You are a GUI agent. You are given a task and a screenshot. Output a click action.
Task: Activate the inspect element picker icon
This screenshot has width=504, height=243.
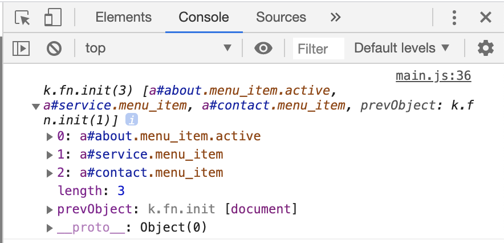click(x=23, y=18)
